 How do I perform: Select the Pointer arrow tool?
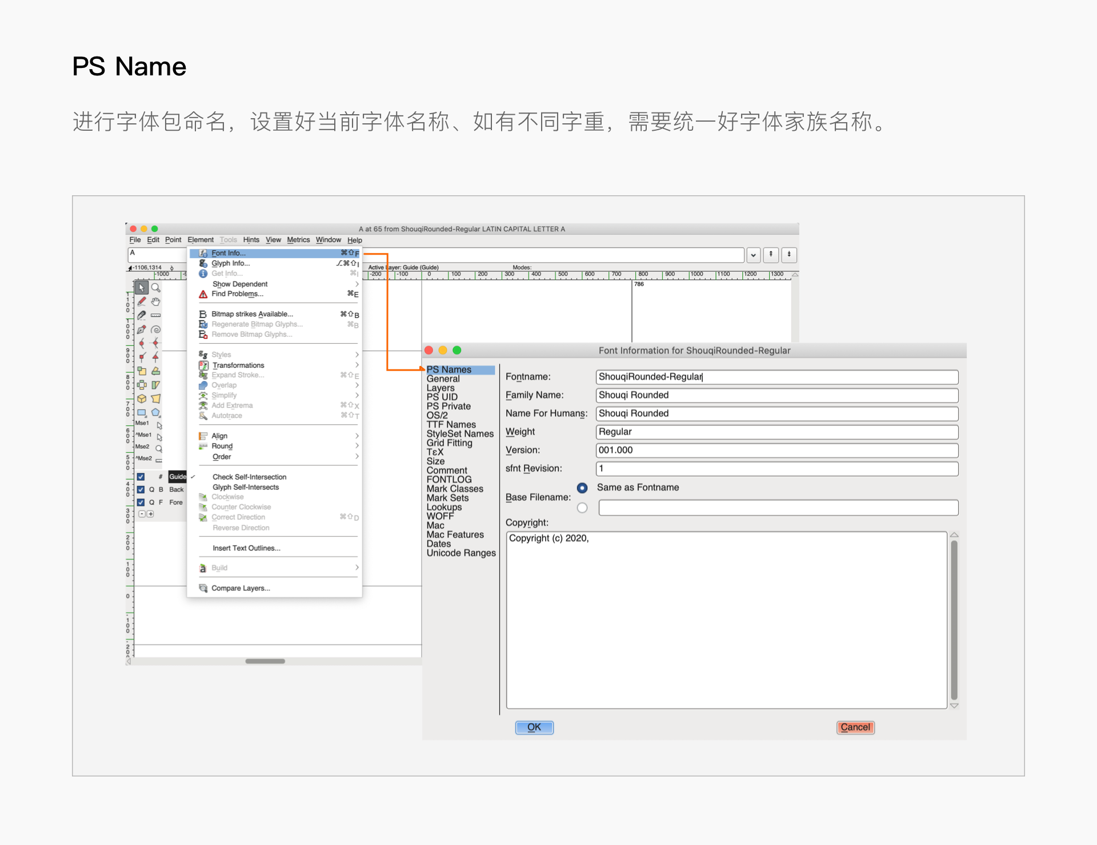141,288
